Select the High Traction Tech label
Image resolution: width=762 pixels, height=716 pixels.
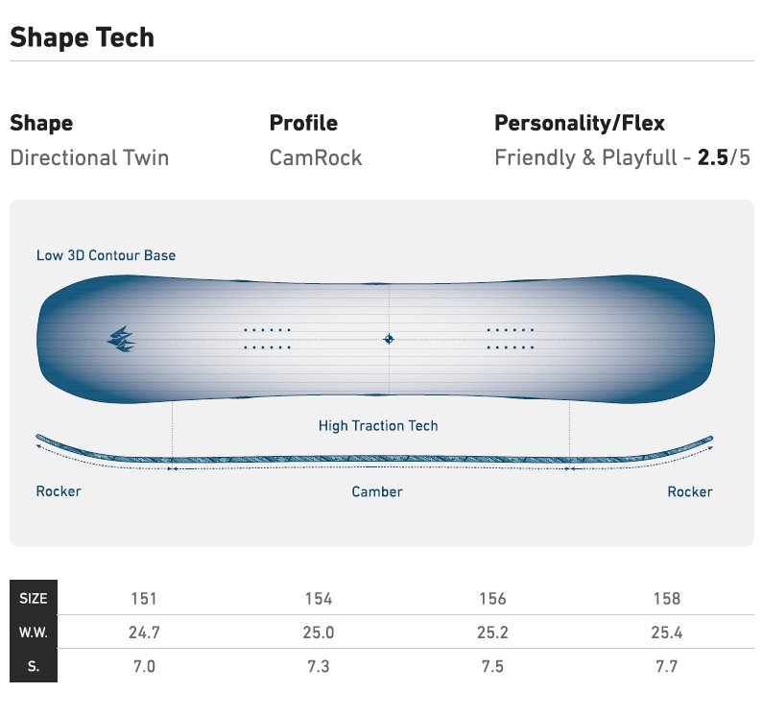coord(378,425)
